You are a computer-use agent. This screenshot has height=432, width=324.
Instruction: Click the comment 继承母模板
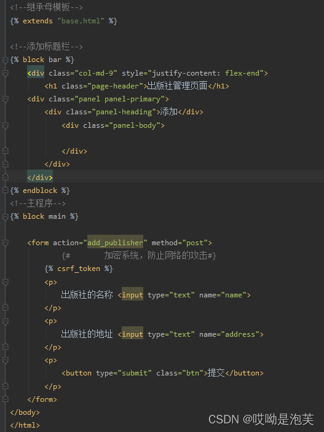point(46,7)
